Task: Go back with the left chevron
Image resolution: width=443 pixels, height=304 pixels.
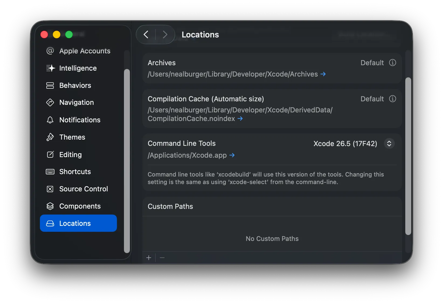Action: pyautogui.click(x=146, y=34)
